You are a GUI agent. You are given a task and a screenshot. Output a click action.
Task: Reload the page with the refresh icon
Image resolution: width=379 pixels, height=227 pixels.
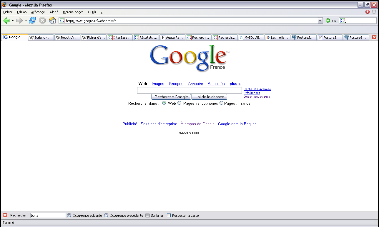32,21
